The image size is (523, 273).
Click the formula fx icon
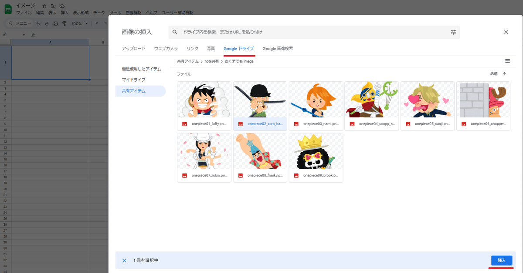pyautogui.click(x=34, y=35)
